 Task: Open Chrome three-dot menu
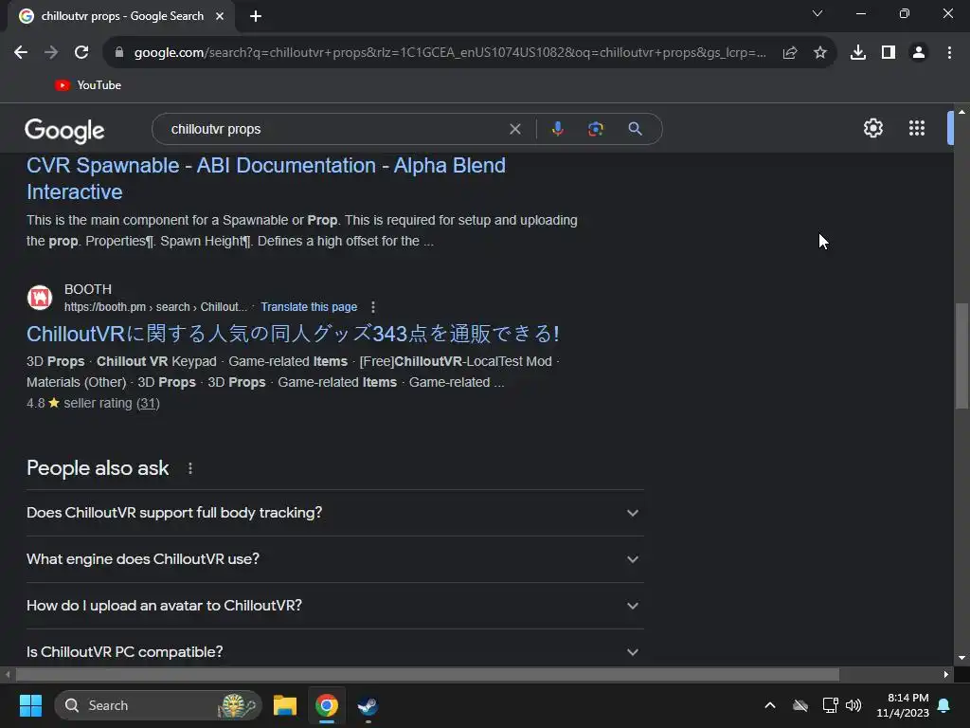[949, 53]
